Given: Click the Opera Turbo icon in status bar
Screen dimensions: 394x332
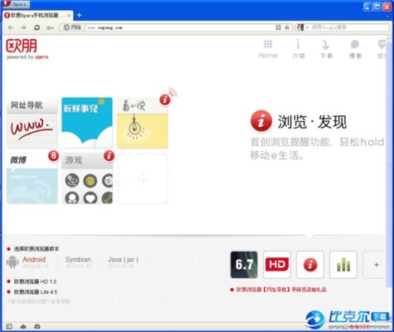Looking at the screenshot, I should tap(36, 326).
